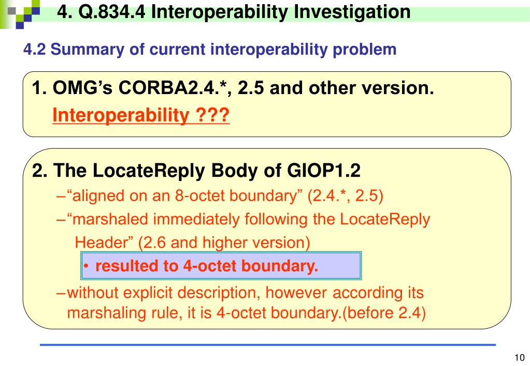Image resolution: width=530 pixels, height=366 pixels.
Task: Click the slide title "4. Q.834.4 Interoperability Investigation"
Action: [234, 12]
